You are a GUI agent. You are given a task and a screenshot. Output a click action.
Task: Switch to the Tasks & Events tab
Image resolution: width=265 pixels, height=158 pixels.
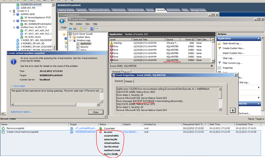pos(136,10)
